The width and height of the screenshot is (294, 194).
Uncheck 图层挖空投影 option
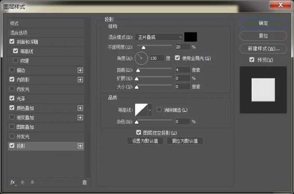139,133
